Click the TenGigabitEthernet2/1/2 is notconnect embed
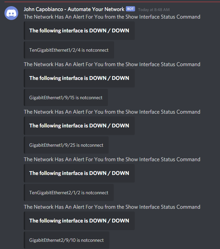220x249 pixels. pos(69,193)
